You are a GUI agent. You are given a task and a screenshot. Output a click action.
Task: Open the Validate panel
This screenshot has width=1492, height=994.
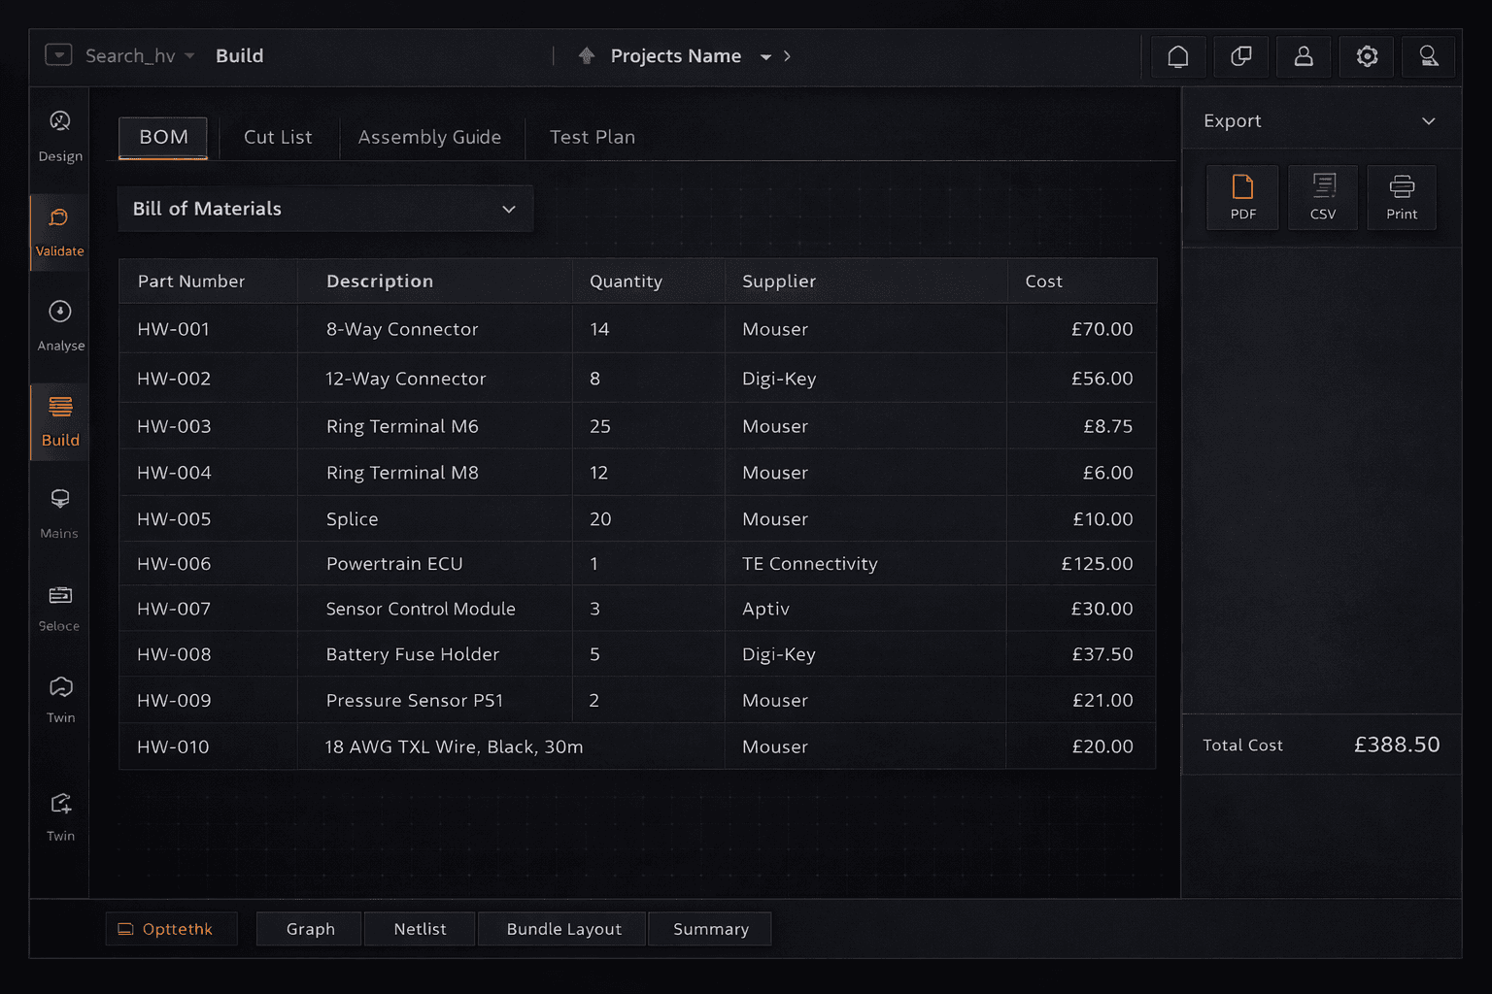point(59,231)
